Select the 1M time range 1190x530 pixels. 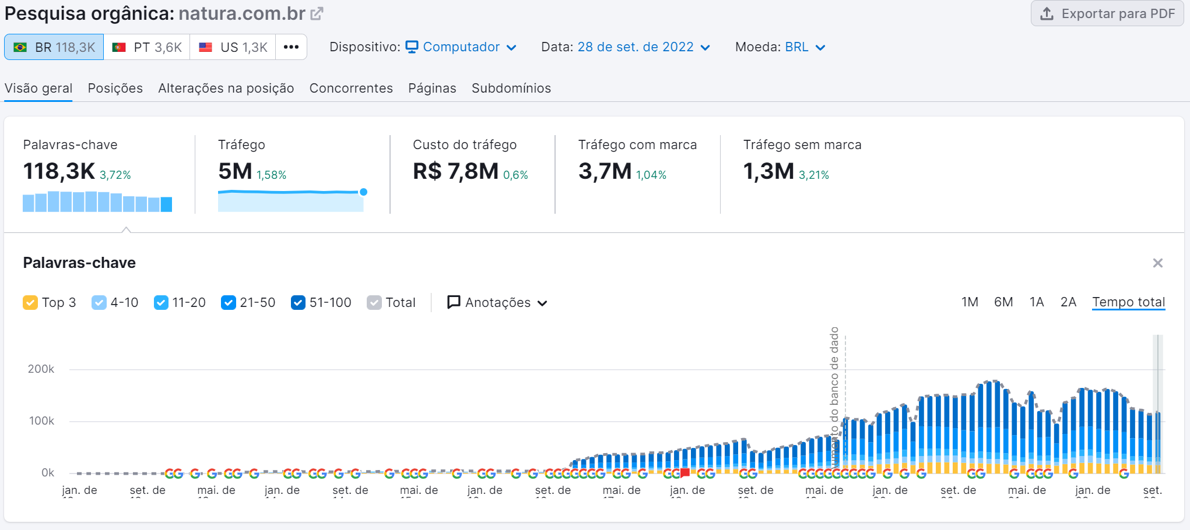click(970, 302)
